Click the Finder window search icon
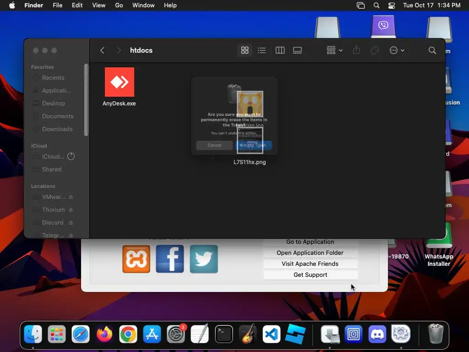The height and width of the screenshot is (352, 469). 432,50
